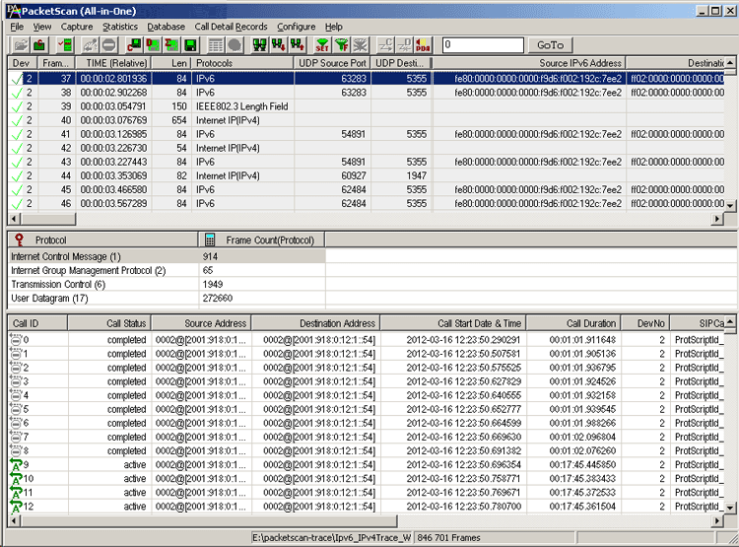739x547 pixels.
Task: Click the frame number input field
Action: point(483,45)
